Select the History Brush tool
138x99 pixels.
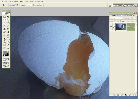(8, 29)
